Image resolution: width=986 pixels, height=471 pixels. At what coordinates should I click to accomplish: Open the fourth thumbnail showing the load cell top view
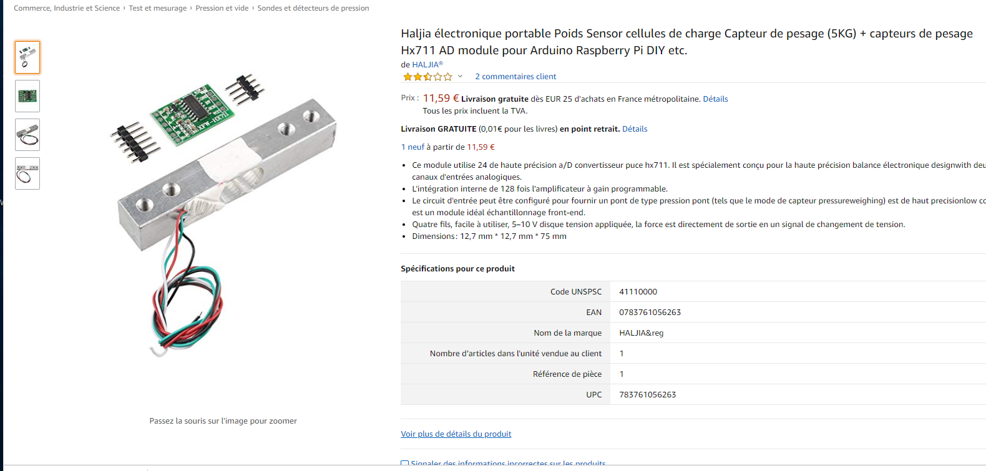point(27,173)
